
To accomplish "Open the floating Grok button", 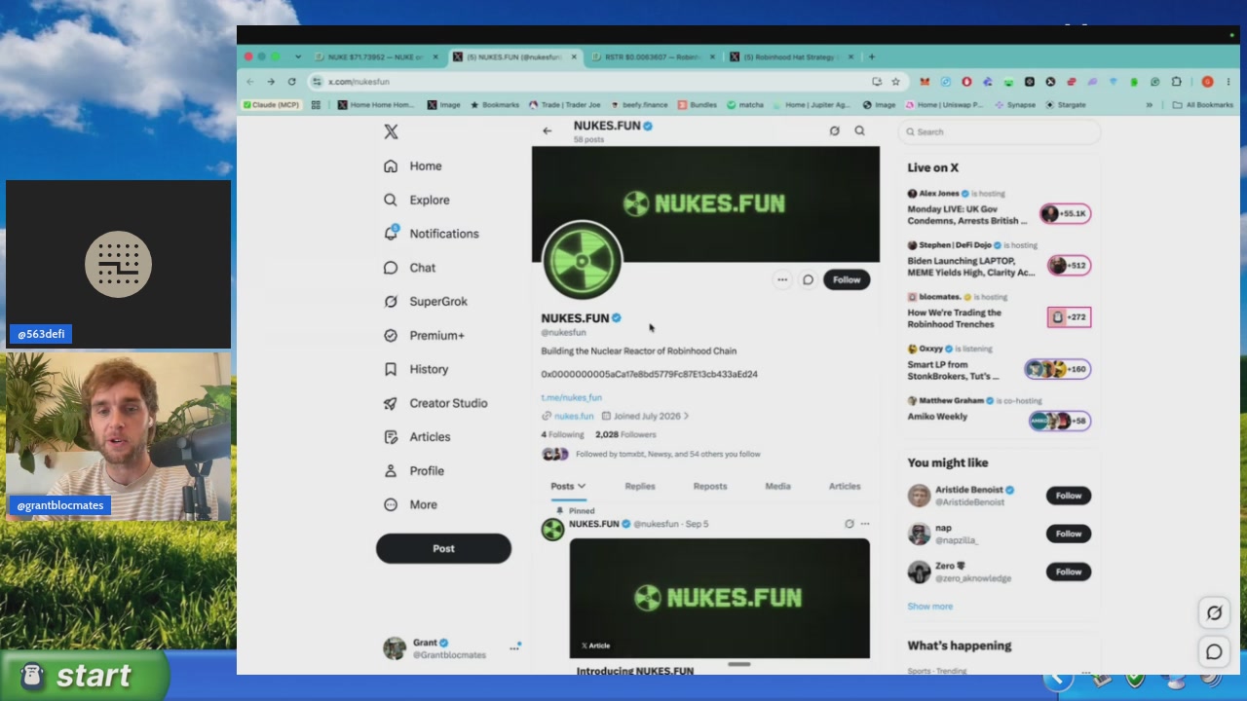I will [x=1214, y=613].
